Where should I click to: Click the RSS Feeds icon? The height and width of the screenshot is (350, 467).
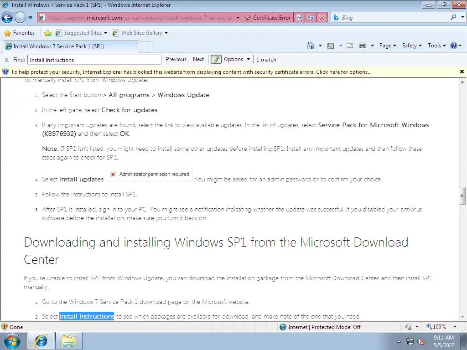(331, 46)
